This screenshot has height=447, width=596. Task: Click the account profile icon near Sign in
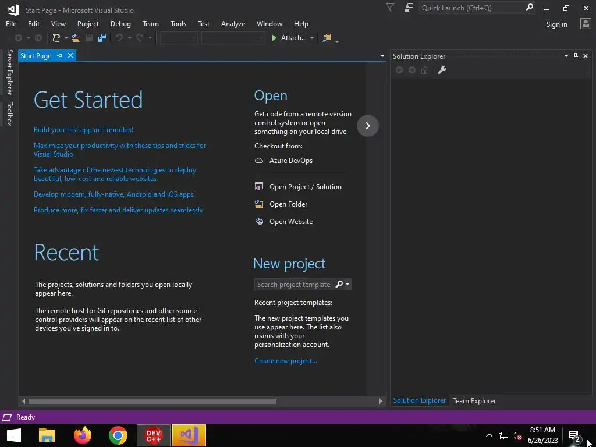click(x=586, y=24)
